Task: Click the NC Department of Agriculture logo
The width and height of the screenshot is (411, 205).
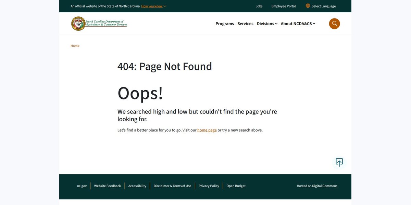Action: pyautogui.click(x=99, y=24)
